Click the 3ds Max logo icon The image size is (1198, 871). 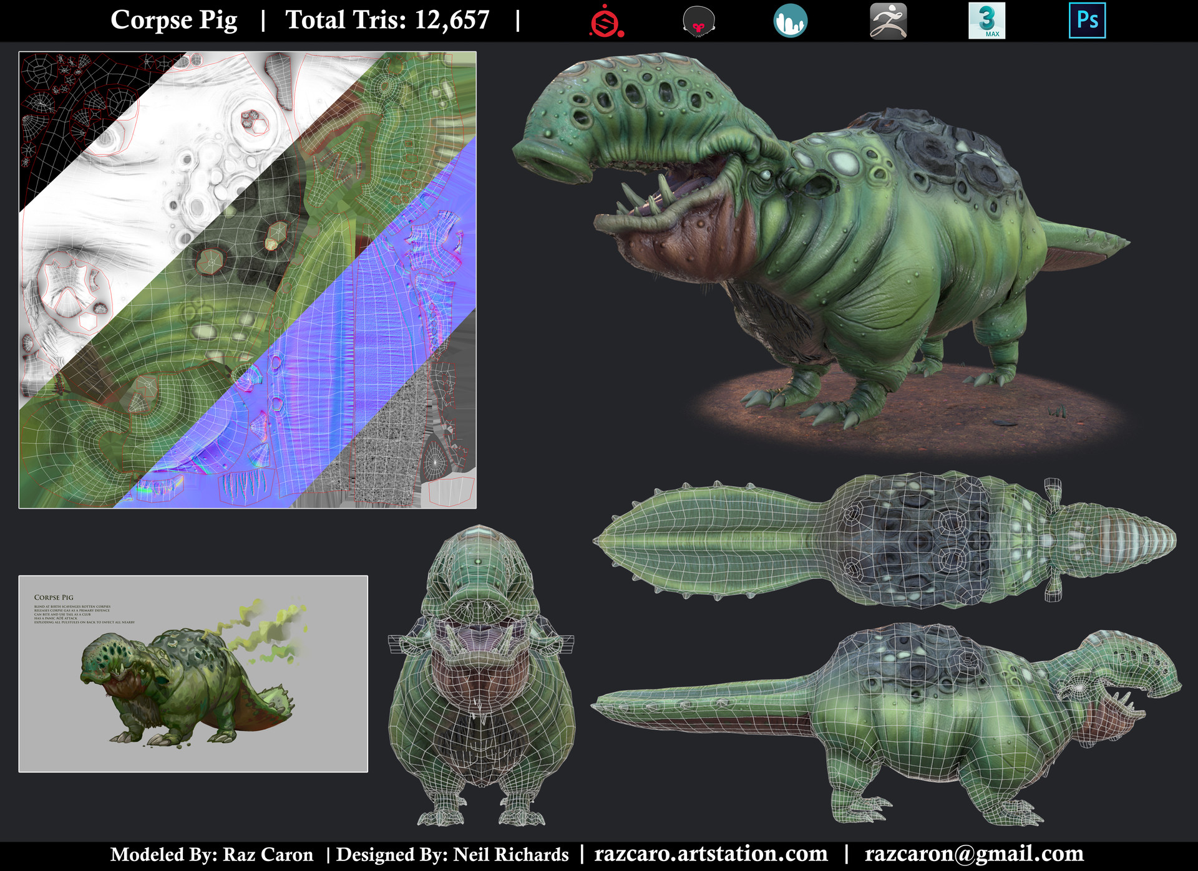coord(986,21)
